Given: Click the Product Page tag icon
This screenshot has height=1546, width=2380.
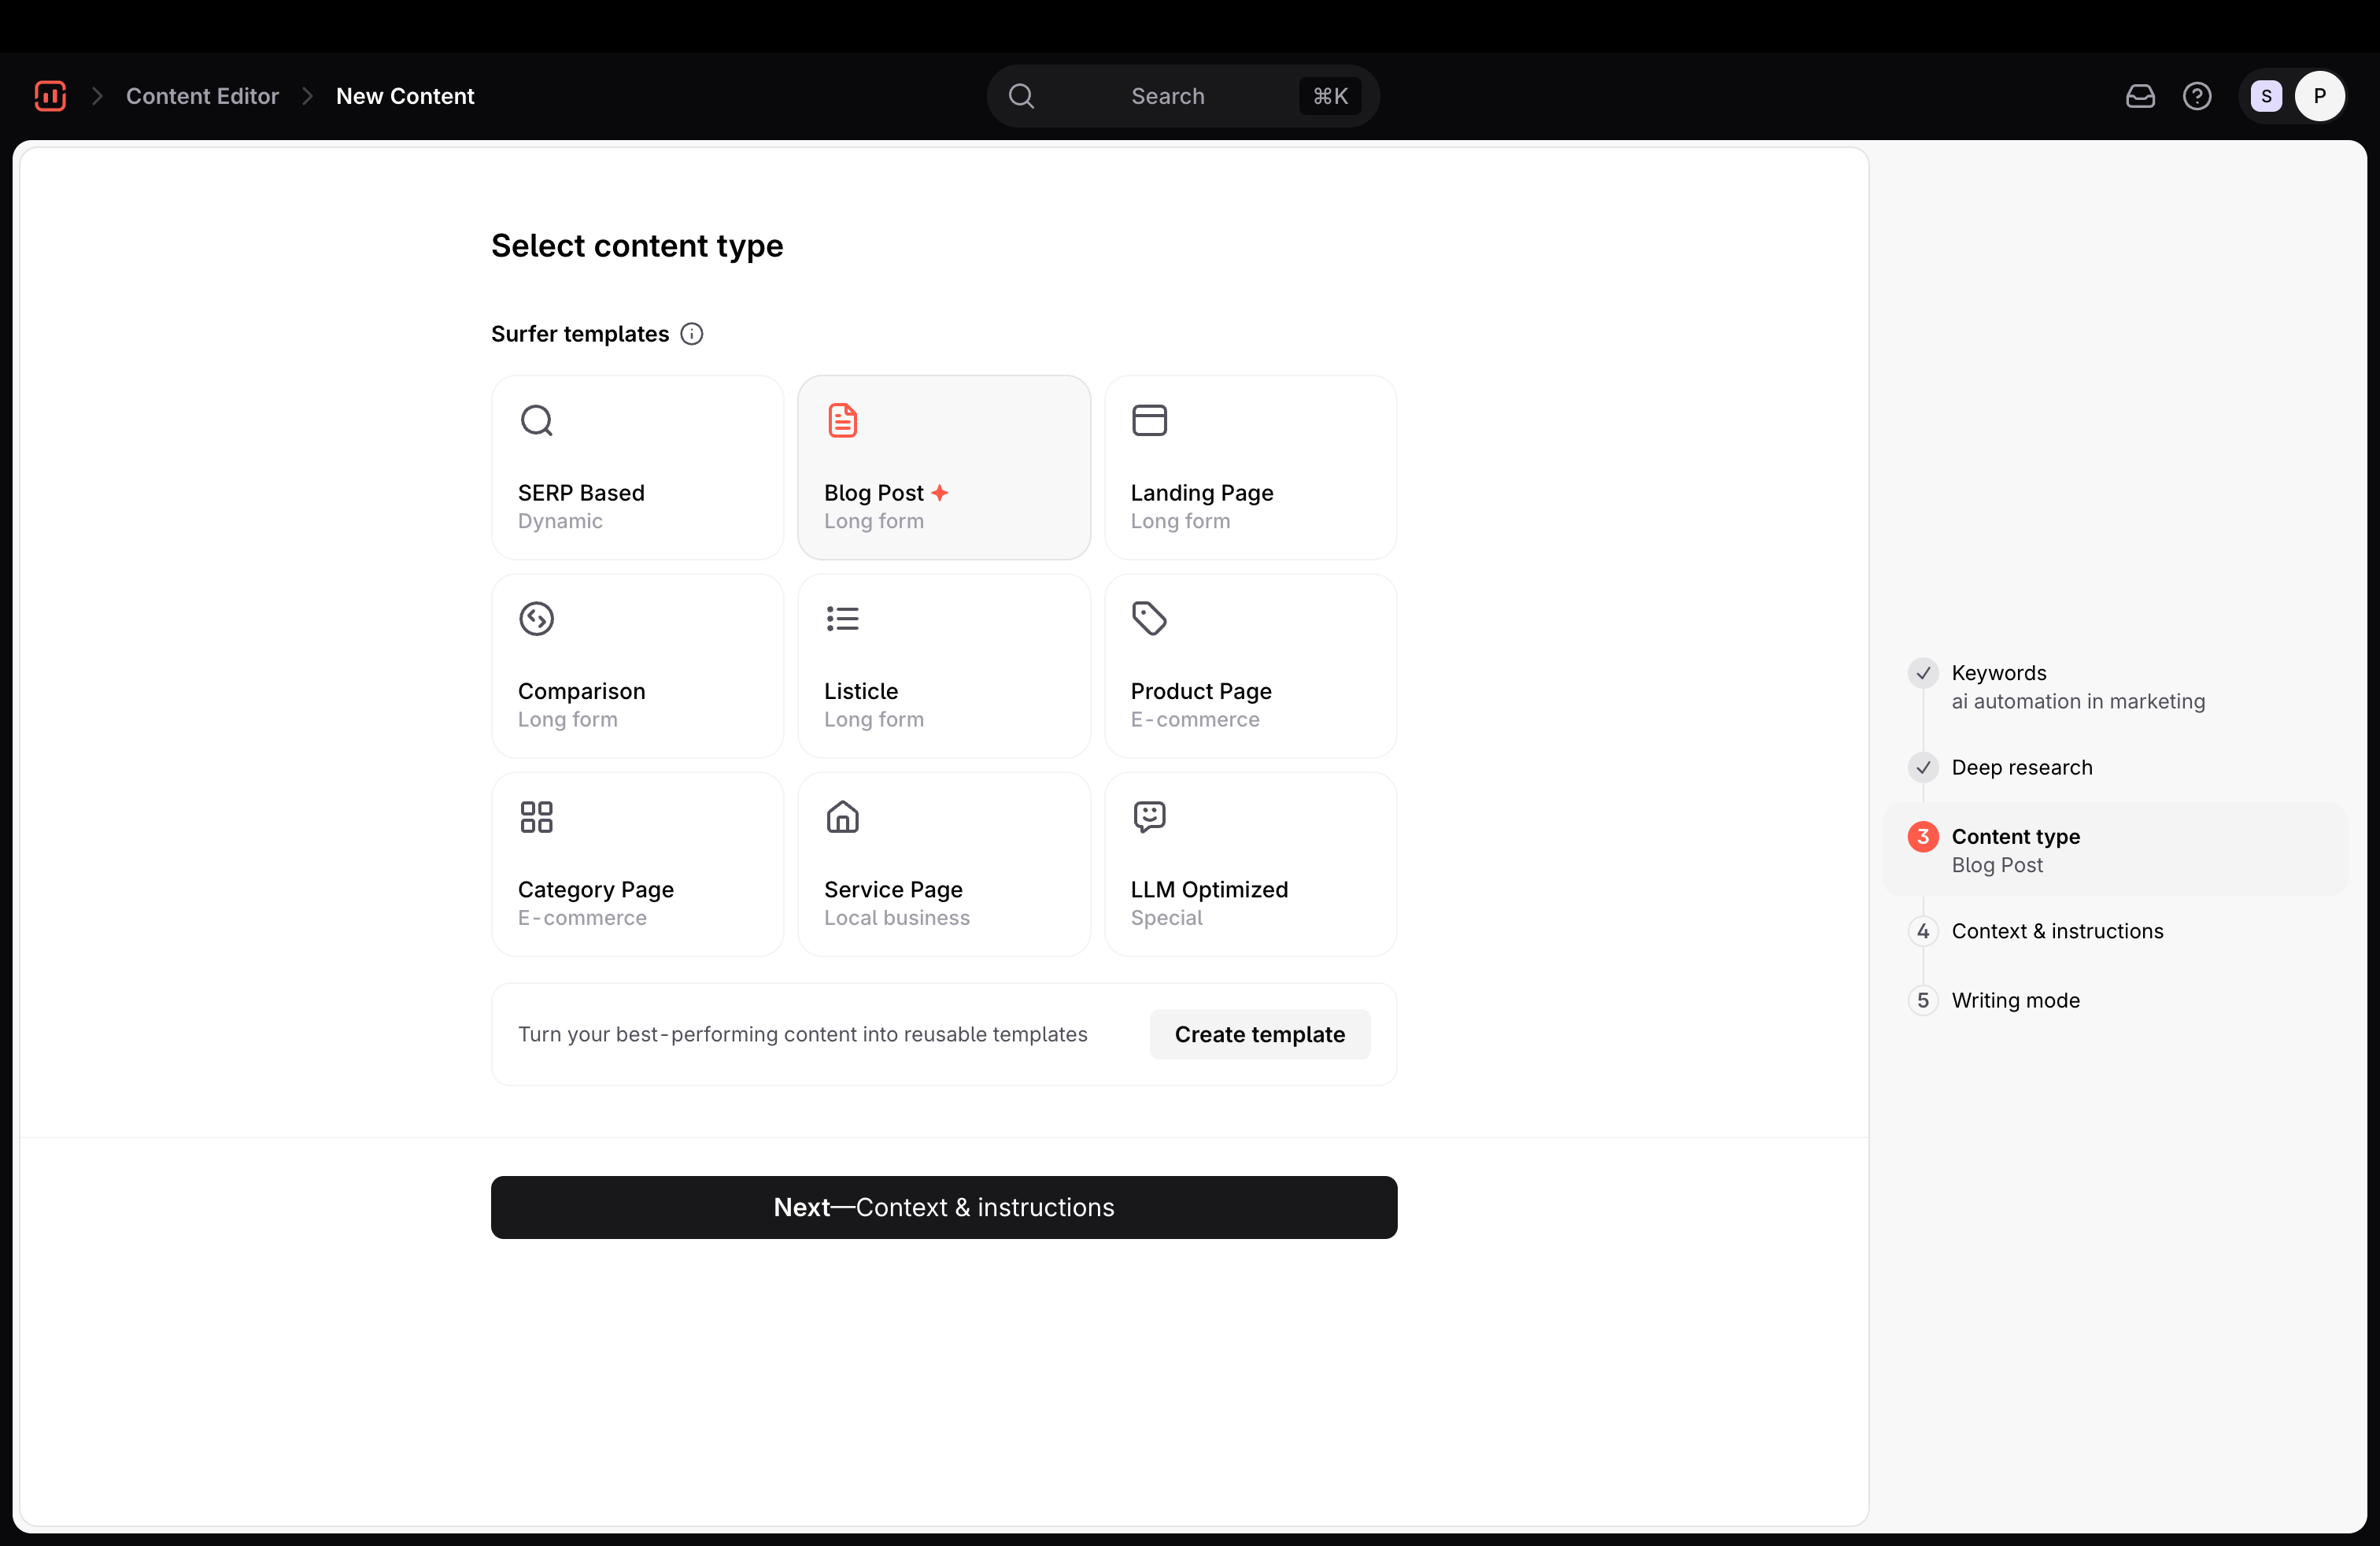Looking at the screenshot, I should [x=1150, y=619].
